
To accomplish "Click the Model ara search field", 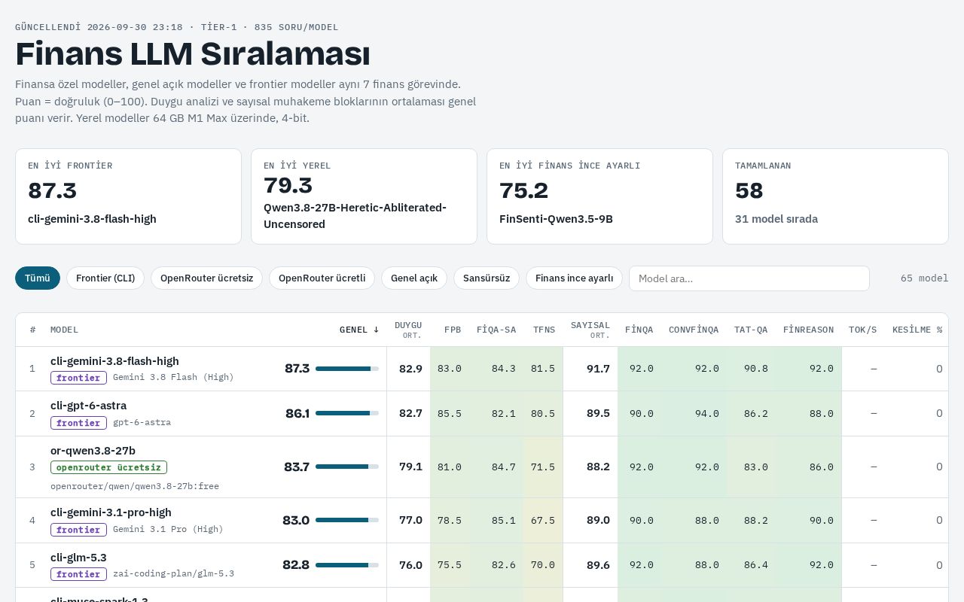I will click(x=749, y=278).
